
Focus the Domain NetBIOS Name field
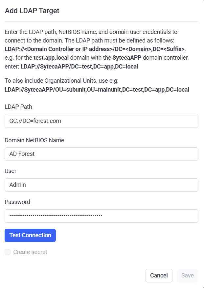coord(101,154)
